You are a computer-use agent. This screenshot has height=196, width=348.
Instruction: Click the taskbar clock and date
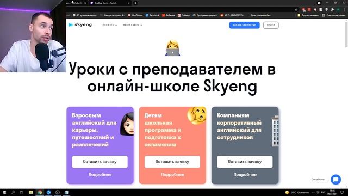pos(332,192)
